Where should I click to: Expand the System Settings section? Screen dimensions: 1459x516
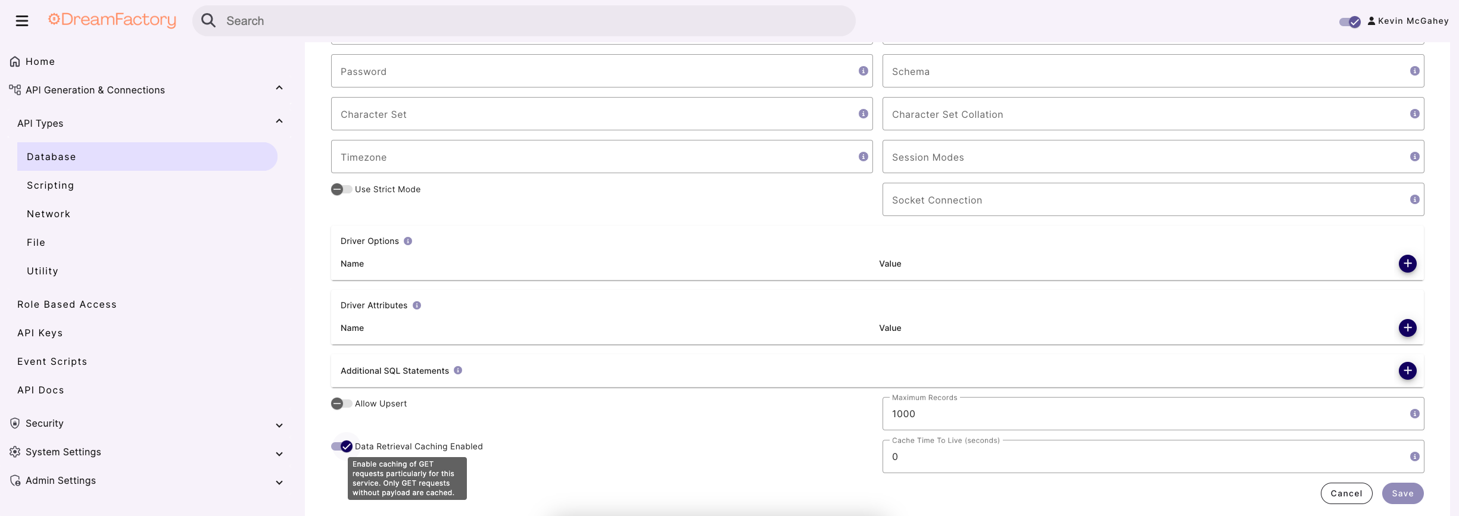279,454
